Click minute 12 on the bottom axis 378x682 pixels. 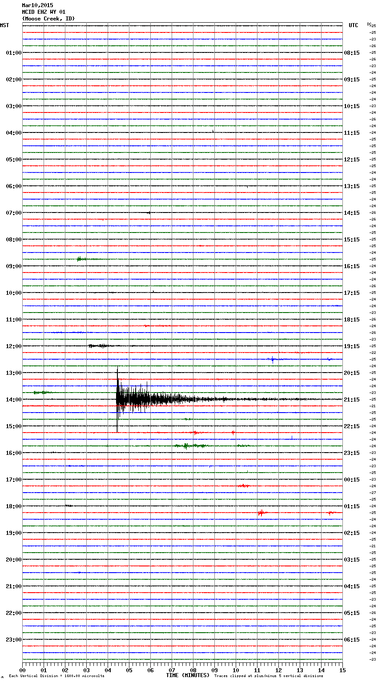(x=278, y=670)
